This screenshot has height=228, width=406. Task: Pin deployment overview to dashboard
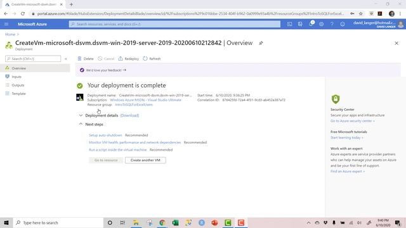click(261, 43)
